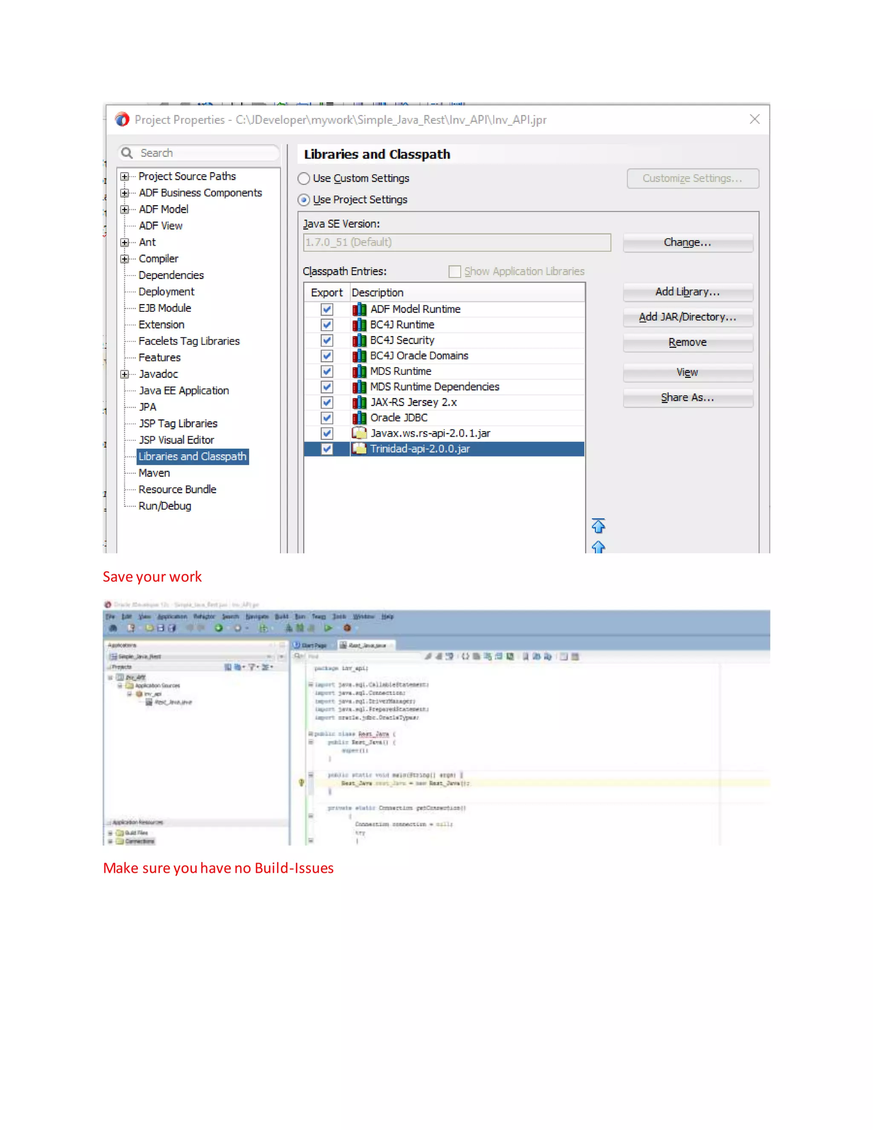The height and width of the screenshot is (1130, 873).
Task: Click the library icon of Oracle JDBC
Action: [359, 418]
